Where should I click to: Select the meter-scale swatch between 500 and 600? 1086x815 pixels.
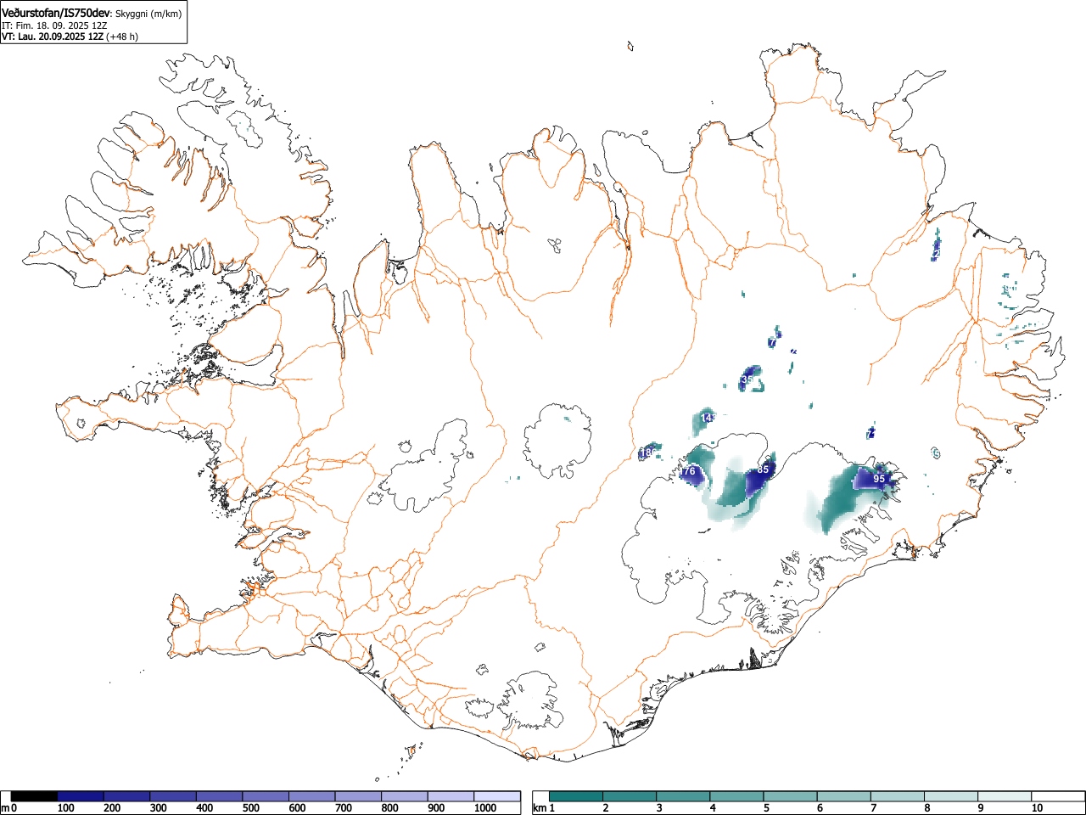click(x=266, y=796)
